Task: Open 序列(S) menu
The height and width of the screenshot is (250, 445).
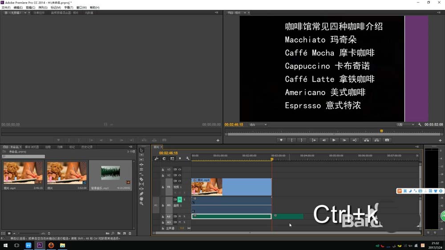Action: pyautogui.click(x=43, y=8)
